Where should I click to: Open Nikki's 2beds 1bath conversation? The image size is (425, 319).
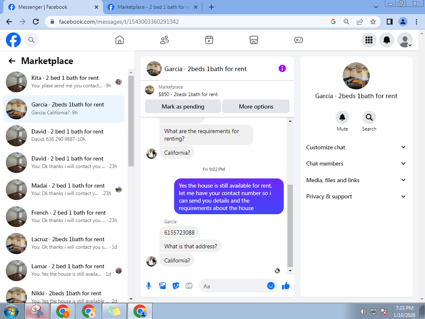64,294
